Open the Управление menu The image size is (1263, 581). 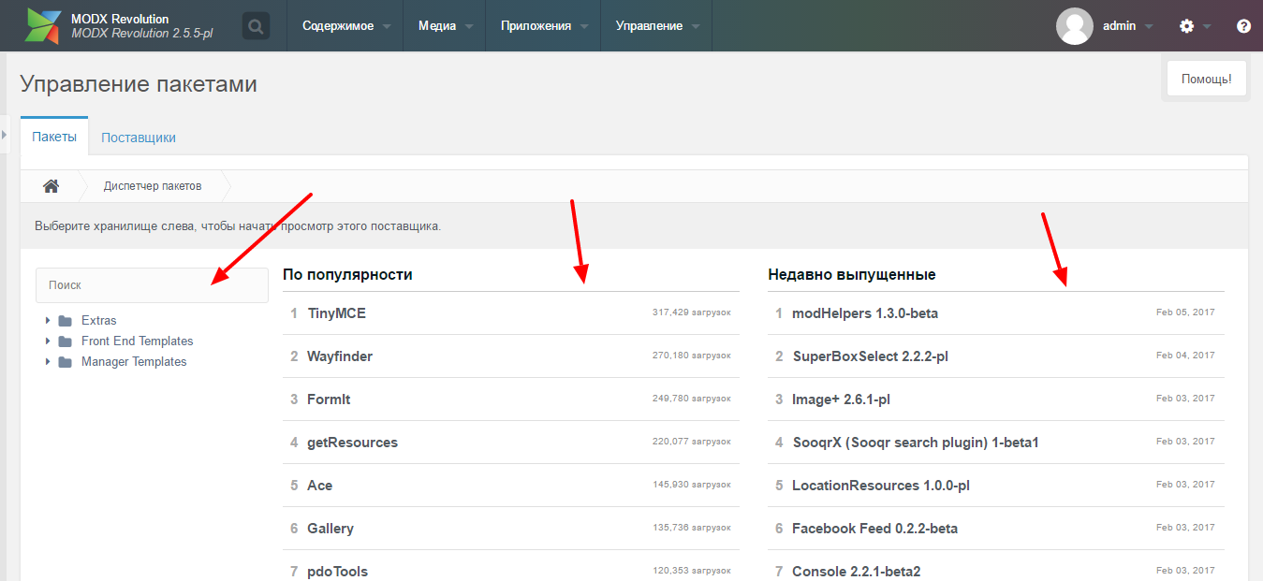(x=657, y=26)
